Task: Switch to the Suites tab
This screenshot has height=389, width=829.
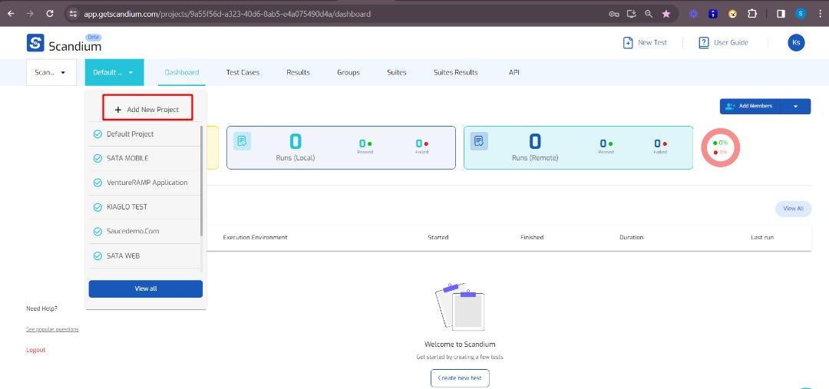Action: pyautogui.click(x=397, y=72)
